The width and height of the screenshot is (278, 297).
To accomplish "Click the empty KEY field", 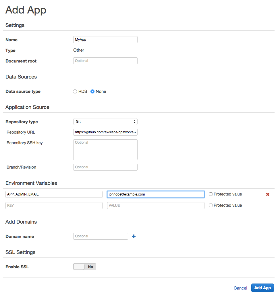I will (54, 206).
